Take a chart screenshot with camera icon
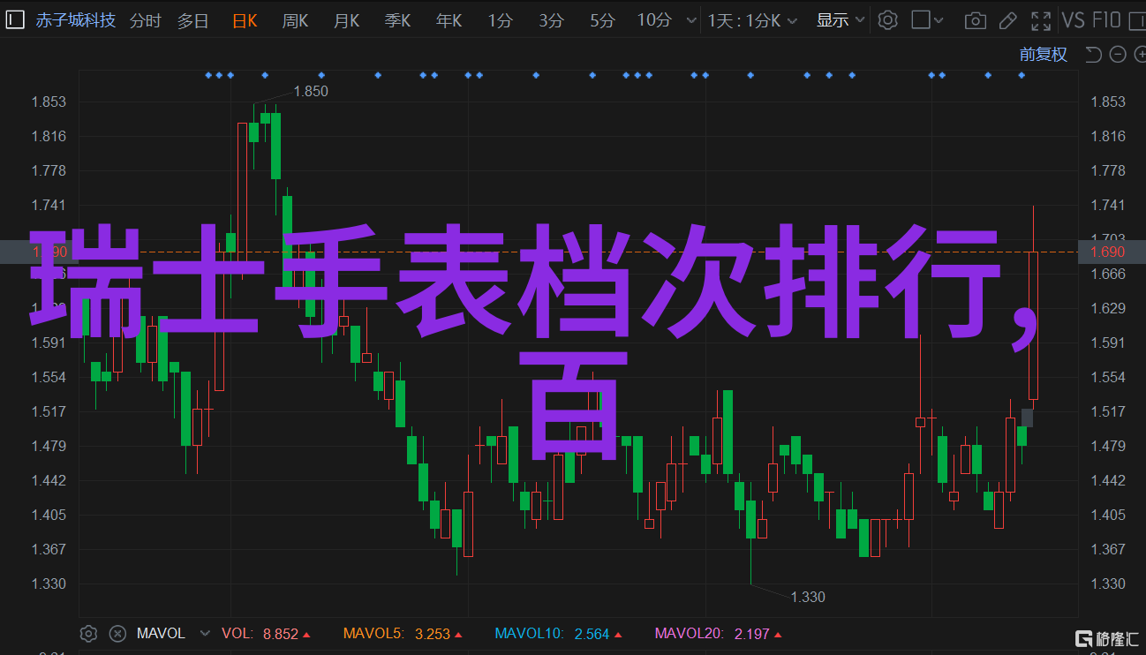 975,20
